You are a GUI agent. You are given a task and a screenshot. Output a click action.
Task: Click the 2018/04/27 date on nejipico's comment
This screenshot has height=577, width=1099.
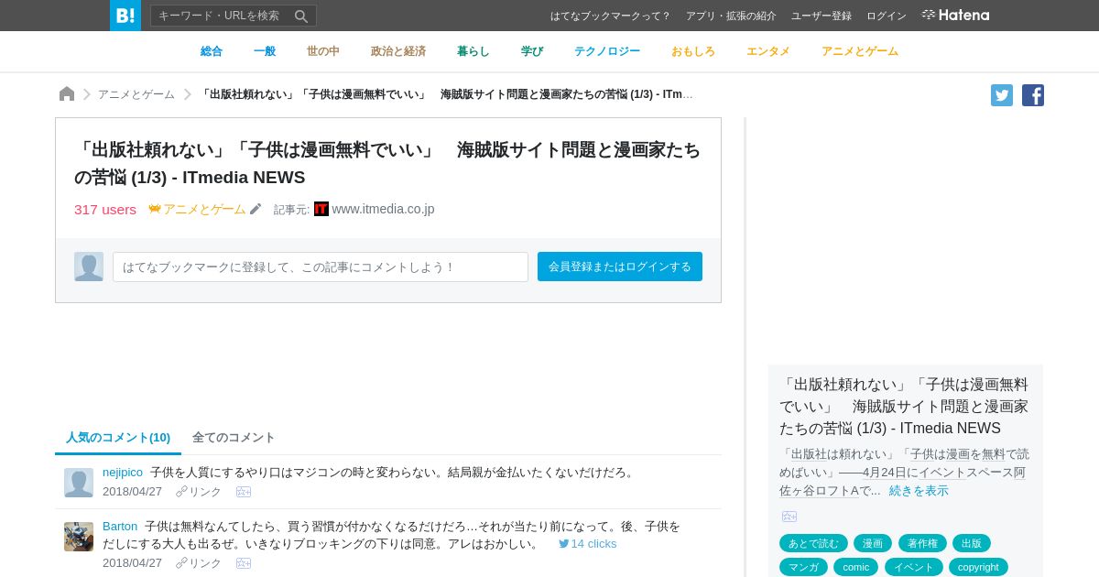[132, 492]
